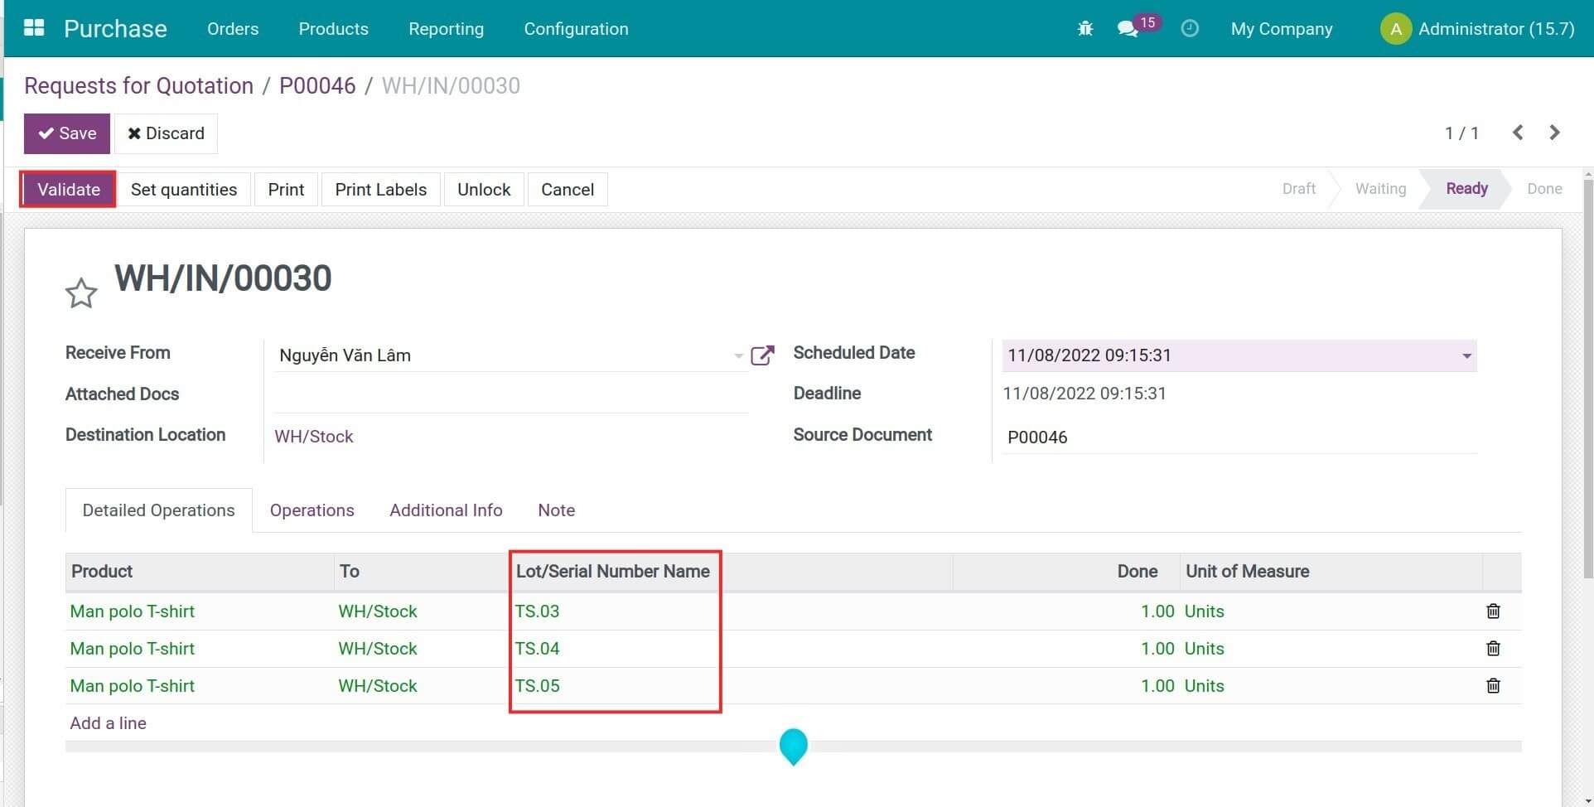This screenshot has height=807, width=1594.
Task: Delete the TS.04 line with trash icon
Action: click(x=1493, y=649)
